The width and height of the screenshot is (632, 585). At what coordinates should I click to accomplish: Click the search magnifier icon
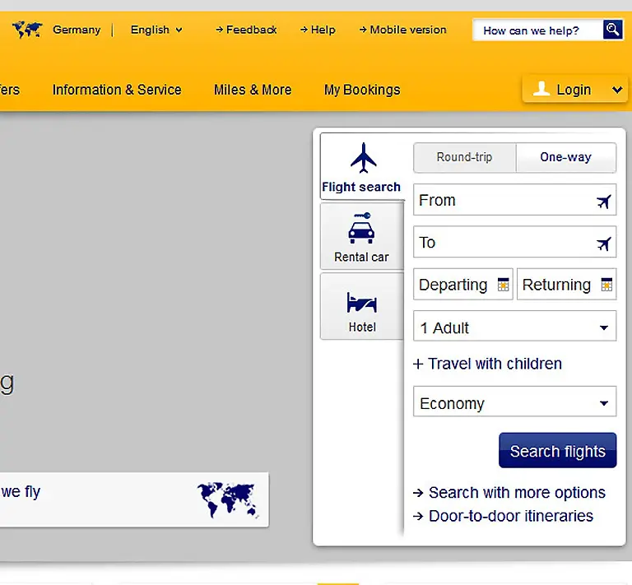613,30
